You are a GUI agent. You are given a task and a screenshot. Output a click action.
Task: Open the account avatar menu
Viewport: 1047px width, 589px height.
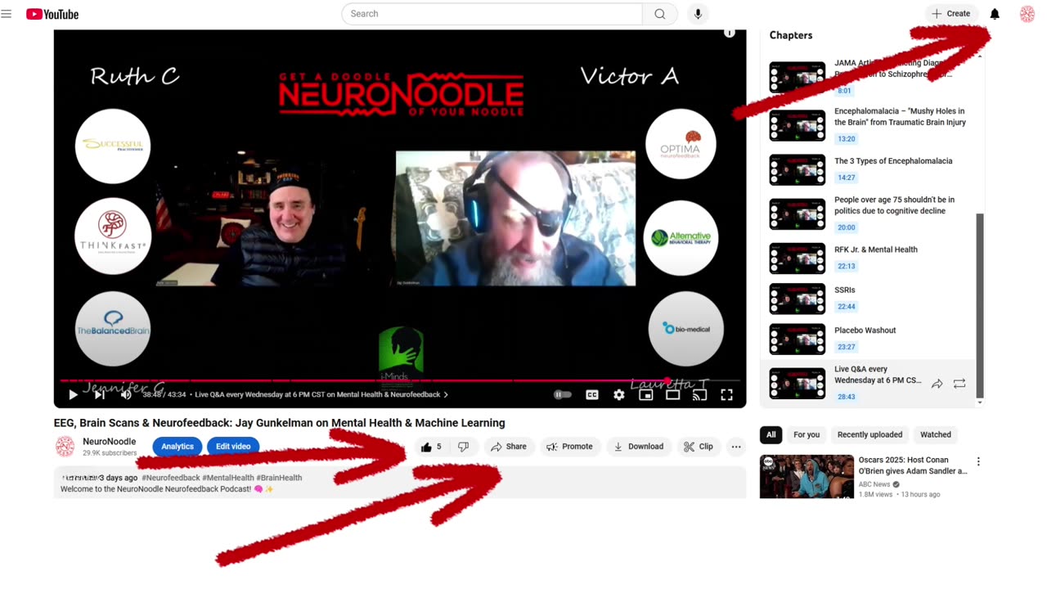1027,14
